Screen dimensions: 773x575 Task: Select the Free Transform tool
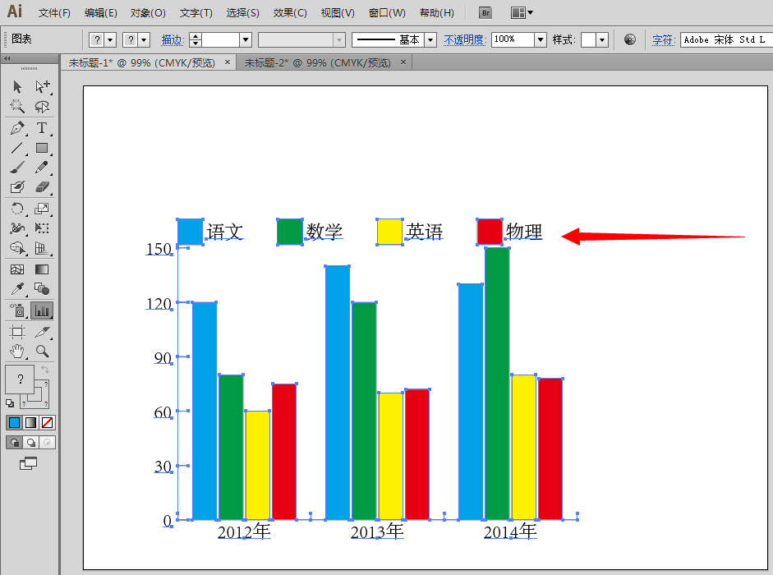[43, 228]
